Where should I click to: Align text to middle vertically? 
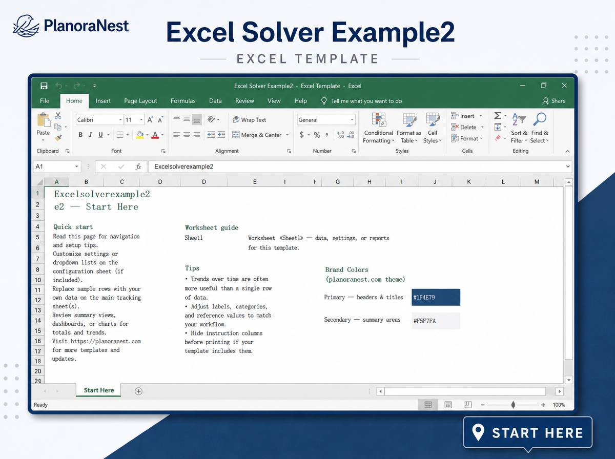point(187,119)
